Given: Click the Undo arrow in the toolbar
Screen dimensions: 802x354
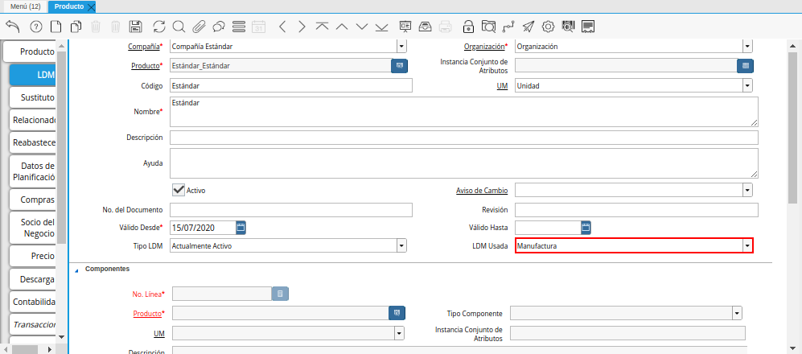Looking at the screenshot, I should point(12,27).
